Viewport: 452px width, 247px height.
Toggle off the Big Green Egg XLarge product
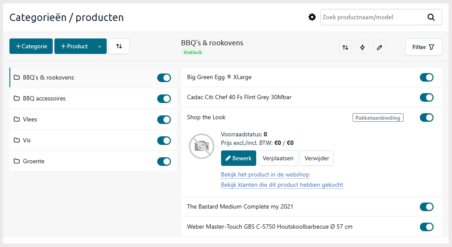pyautogui.click(x=427, y=77)
